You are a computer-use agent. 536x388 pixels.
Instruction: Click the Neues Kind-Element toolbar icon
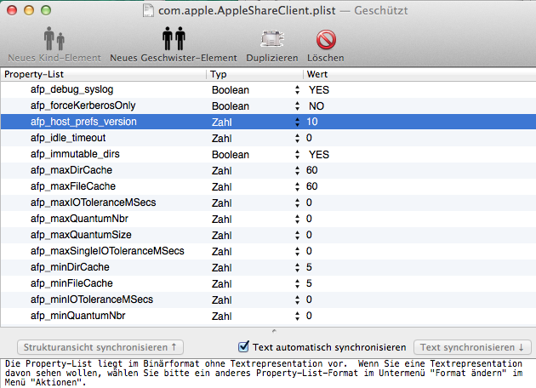click(x=54, y=38)
